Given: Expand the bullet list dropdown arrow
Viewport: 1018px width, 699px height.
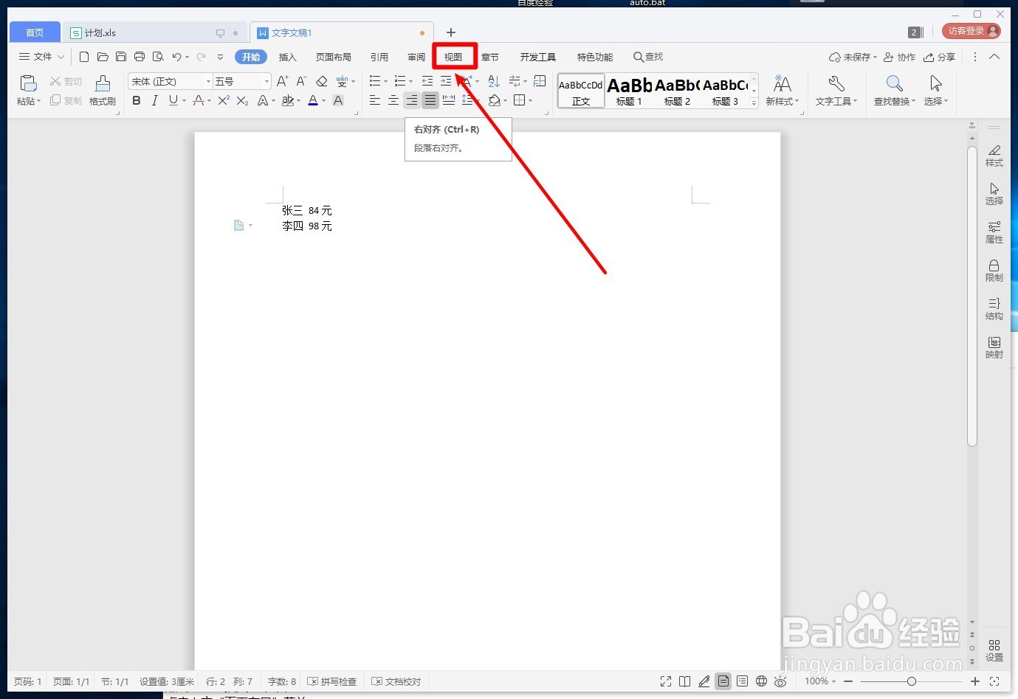Looking at the screenshot, I should pyautogui.click(x=385, y=82).
